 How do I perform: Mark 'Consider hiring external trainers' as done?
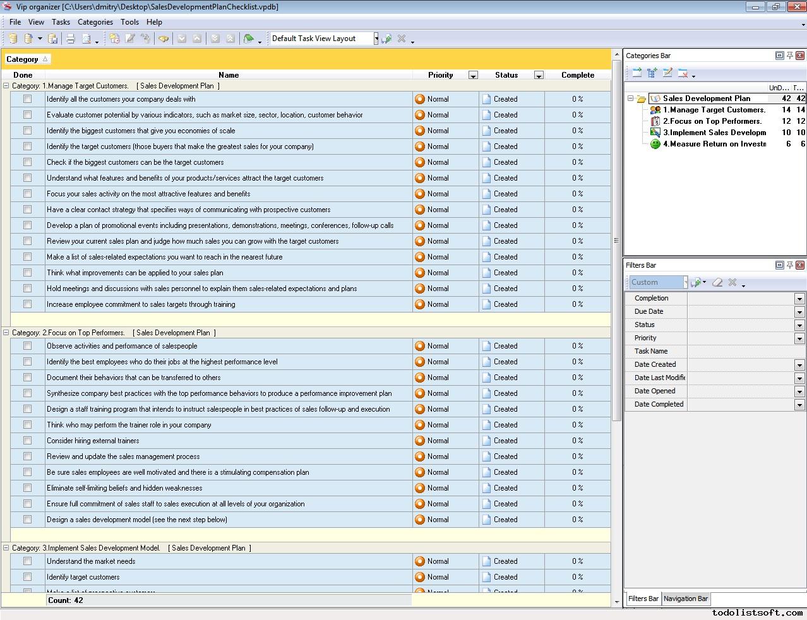[27, 441]
